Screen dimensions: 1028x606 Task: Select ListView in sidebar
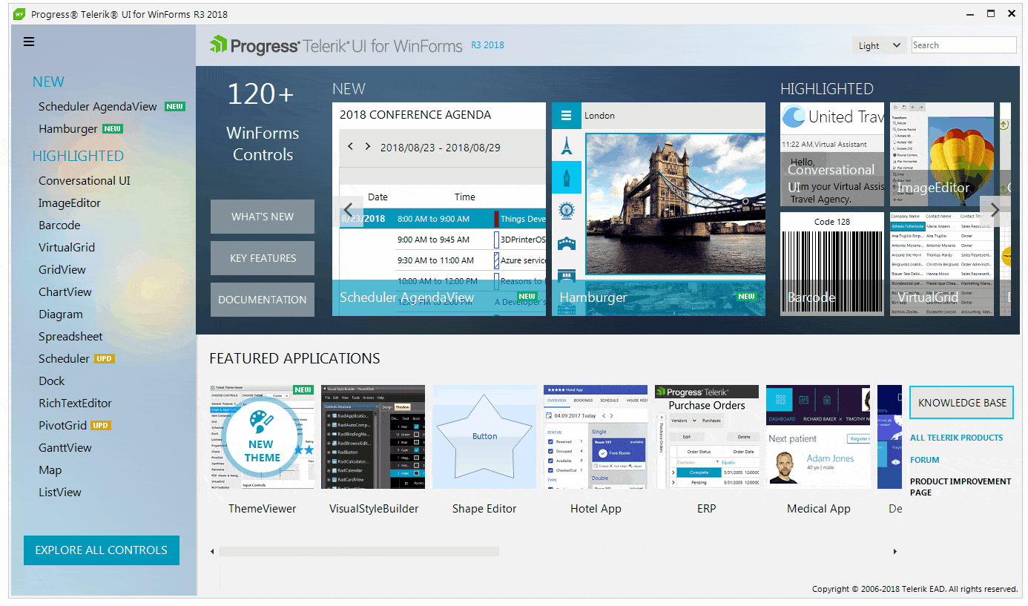point(60,493)
